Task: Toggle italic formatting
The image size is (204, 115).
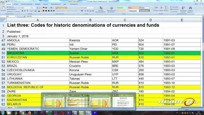Action: click(x=25, y=11)
